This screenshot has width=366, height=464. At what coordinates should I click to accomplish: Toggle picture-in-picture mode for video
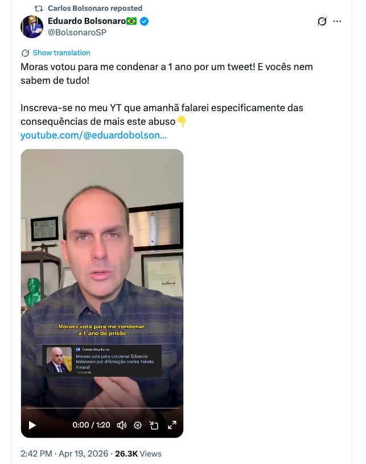pos(154,425)
